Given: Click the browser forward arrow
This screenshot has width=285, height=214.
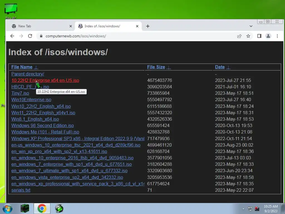Looking at the screenshot, I should pos(21,36).
